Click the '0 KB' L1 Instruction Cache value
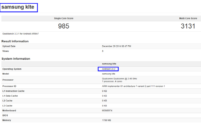The width and height of the screenshot is (201, 125). pos(104,91)
